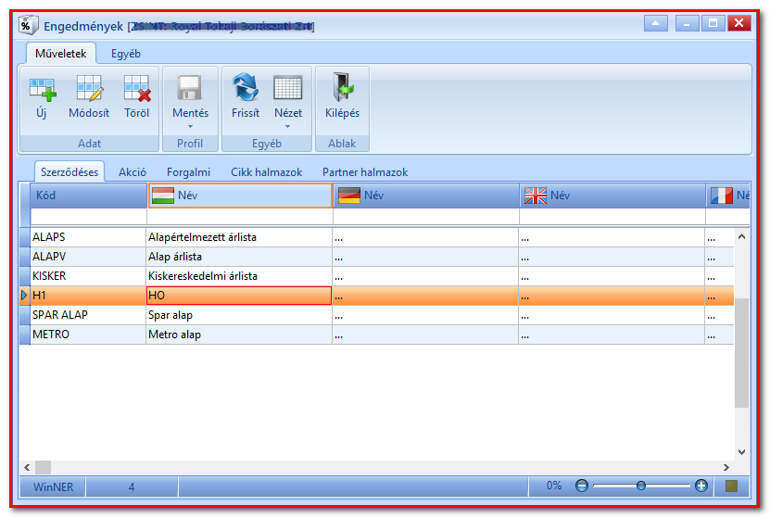Screen dimensions: 770x518
Task: Exit using the Kilépés door icon
Action: 342,87
